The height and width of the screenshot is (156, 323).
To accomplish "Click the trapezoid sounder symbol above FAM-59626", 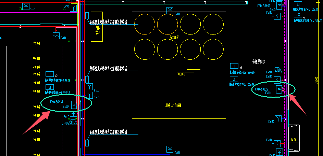I will (x=277, y=70).
